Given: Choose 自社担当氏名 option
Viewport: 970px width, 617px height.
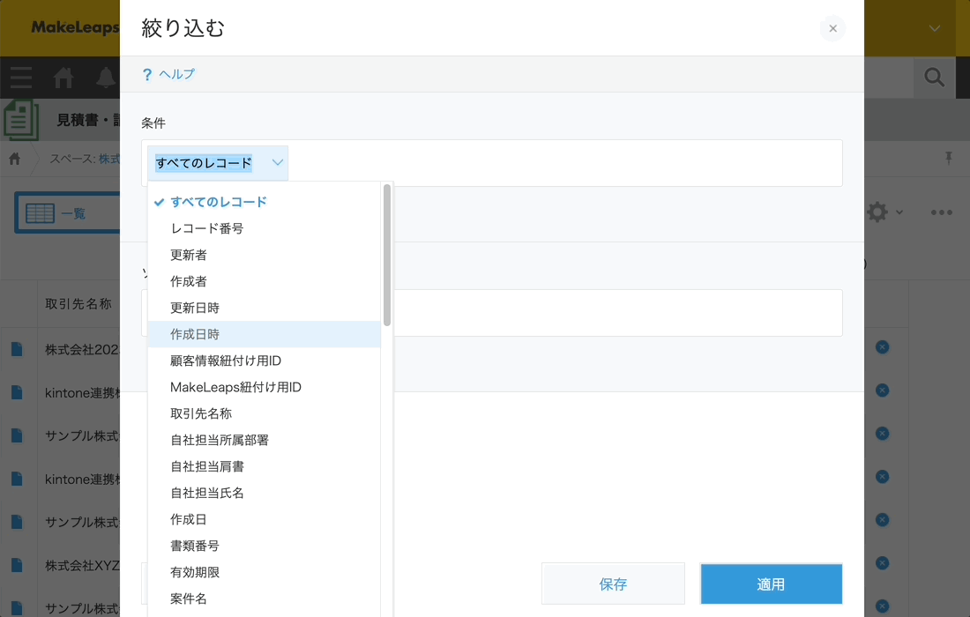Looking at the screenshot, I should (x=265, y=494).
